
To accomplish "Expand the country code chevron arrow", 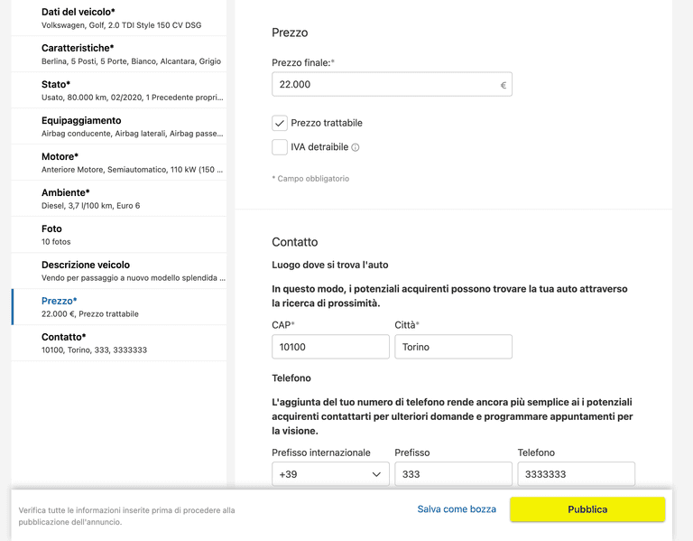I will click(x=376, y=474).
